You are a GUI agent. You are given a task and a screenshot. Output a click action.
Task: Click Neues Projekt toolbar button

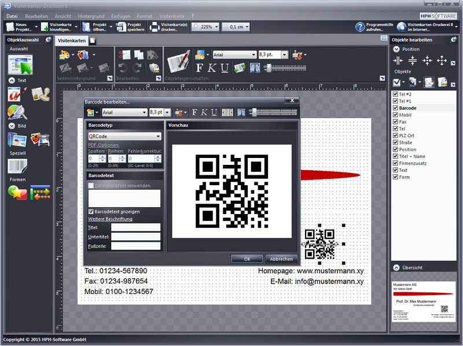20,27
